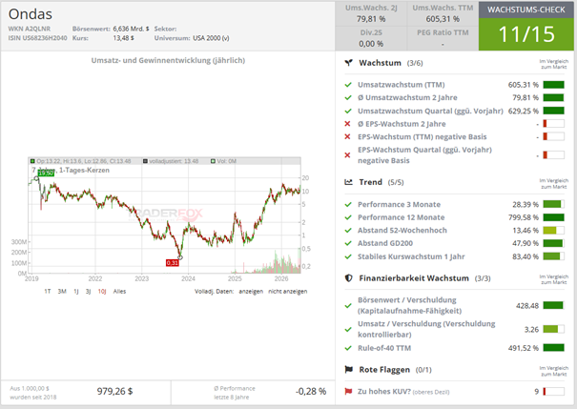
Task: Click the Ums.Wachs. TTM 605,31 % tile
Action: [443, 13]
